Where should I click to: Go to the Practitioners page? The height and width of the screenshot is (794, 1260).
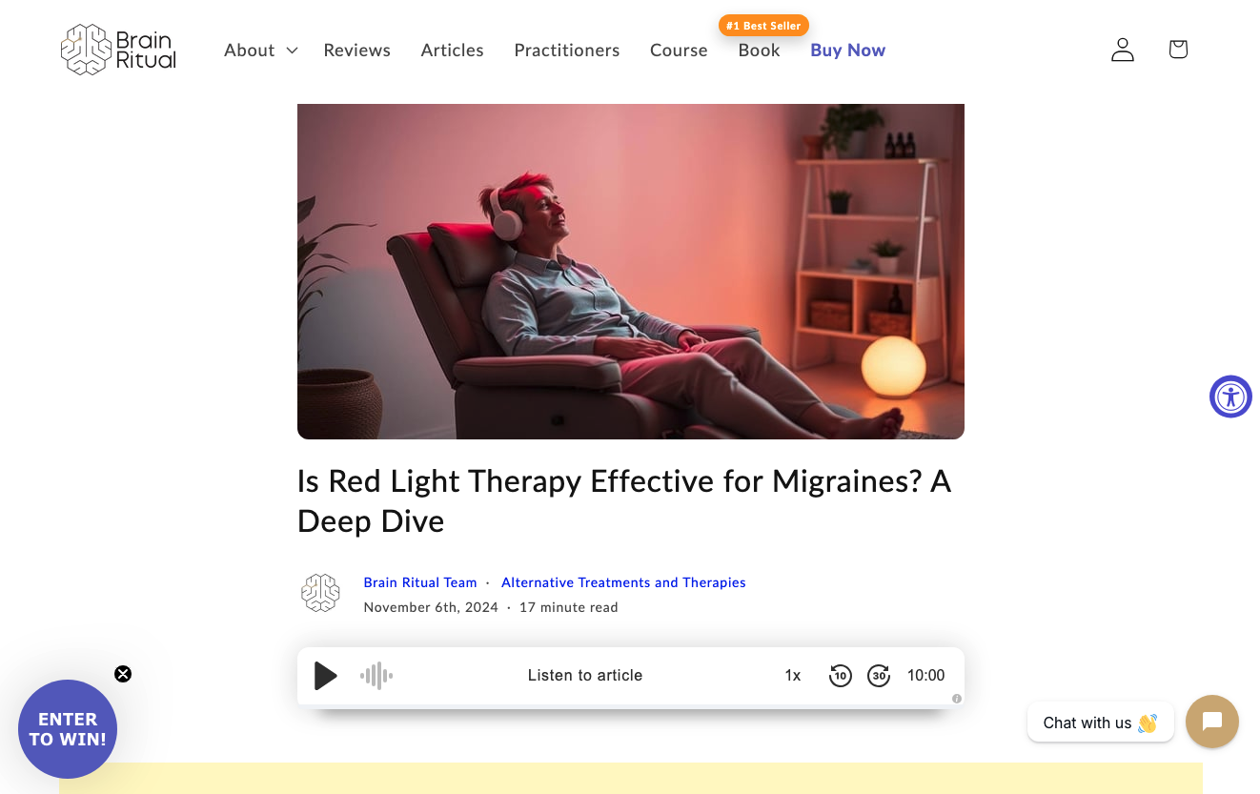tap(567, 51)
